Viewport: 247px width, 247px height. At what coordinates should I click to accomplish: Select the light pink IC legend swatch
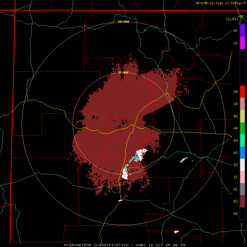click(242, 177)
